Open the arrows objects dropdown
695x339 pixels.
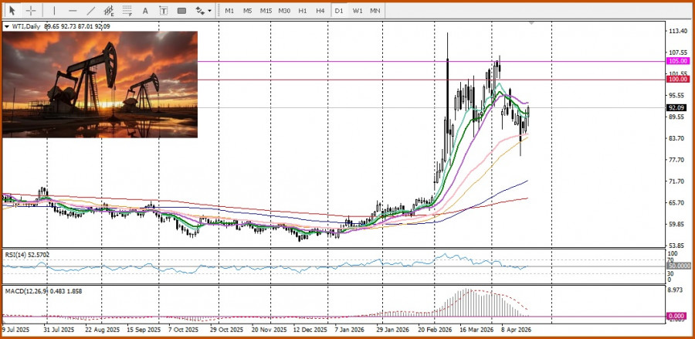click(203, 11)
